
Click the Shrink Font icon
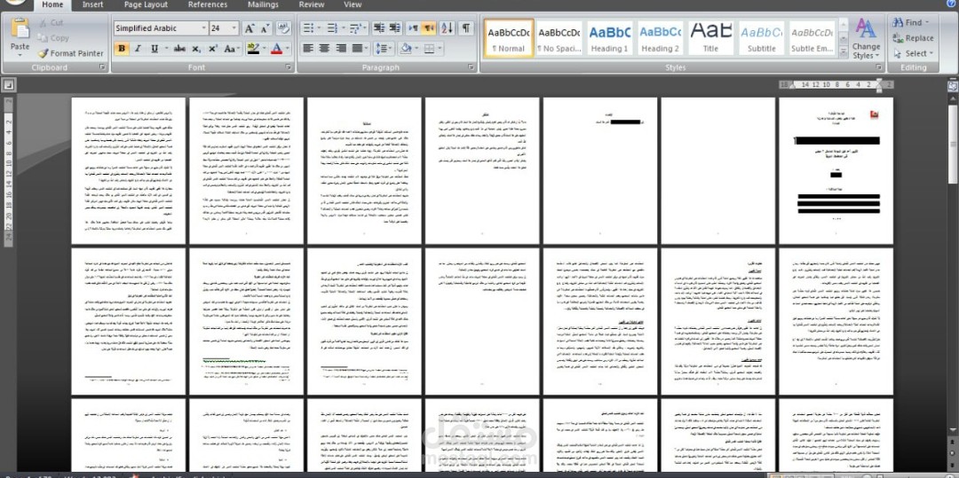click(266, 28)
